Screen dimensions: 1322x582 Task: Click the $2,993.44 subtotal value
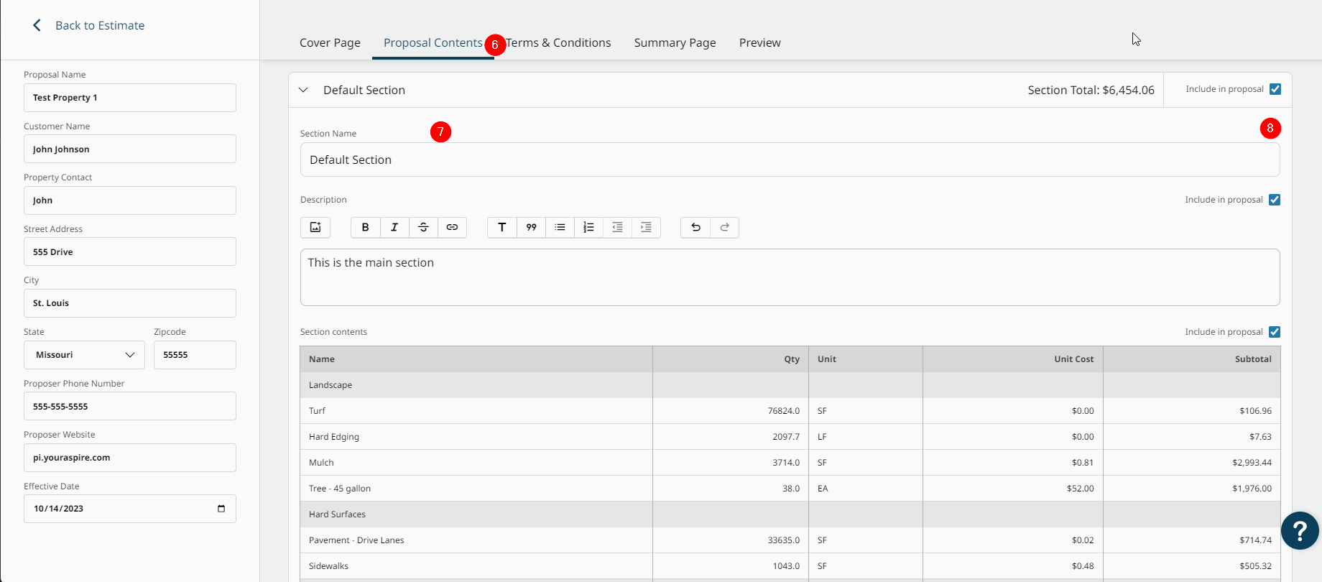pyautogui.click(x=1252, y=463)
